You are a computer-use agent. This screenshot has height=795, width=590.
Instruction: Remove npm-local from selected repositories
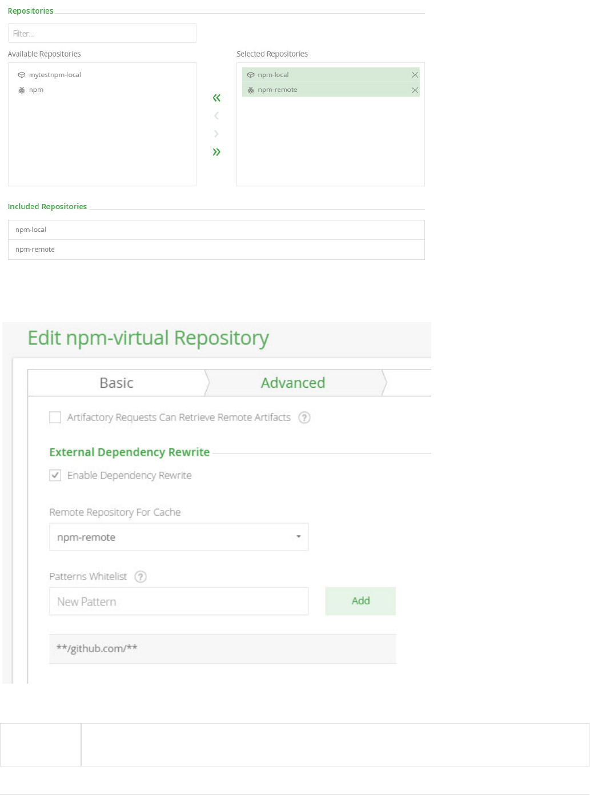click(415, 75)
